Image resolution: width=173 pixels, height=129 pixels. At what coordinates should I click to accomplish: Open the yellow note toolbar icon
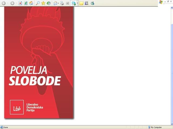point(81,3)
